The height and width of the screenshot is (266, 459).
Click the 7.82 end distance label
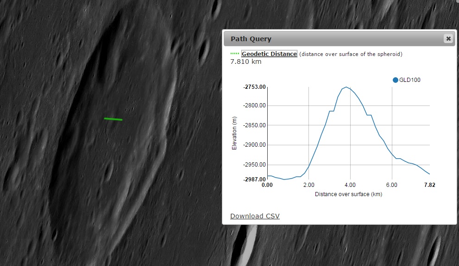coord(429,185)
